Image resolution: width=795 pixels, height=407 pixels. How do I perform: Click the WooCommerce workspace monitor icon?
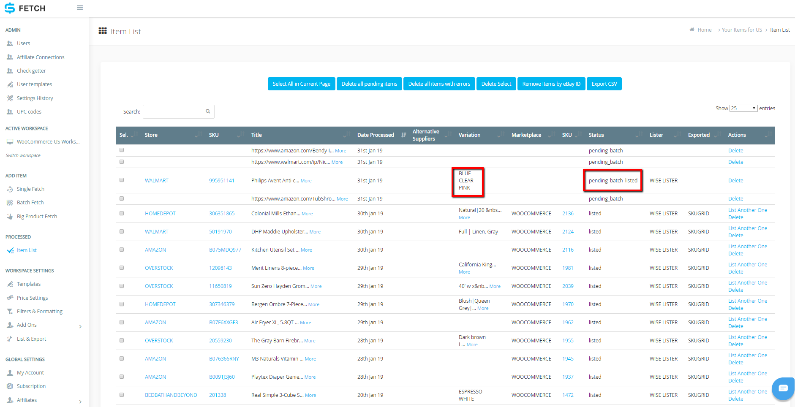click(10, 142)
